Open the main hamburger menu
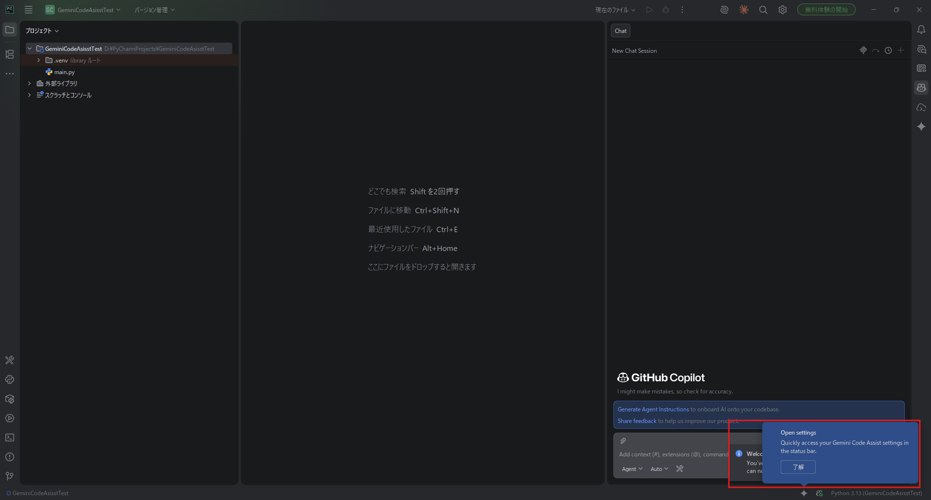The image size is (931, 500). tap(29, 10)
